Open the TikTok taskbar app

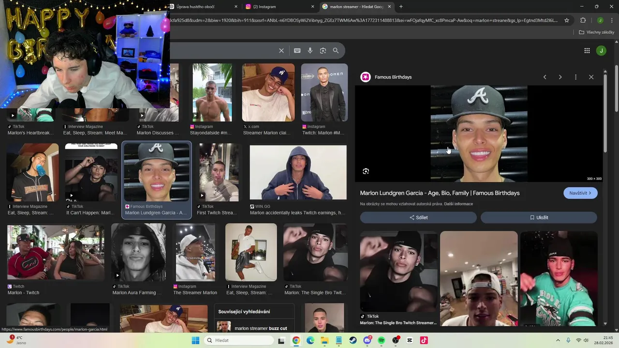coord(424,340)
